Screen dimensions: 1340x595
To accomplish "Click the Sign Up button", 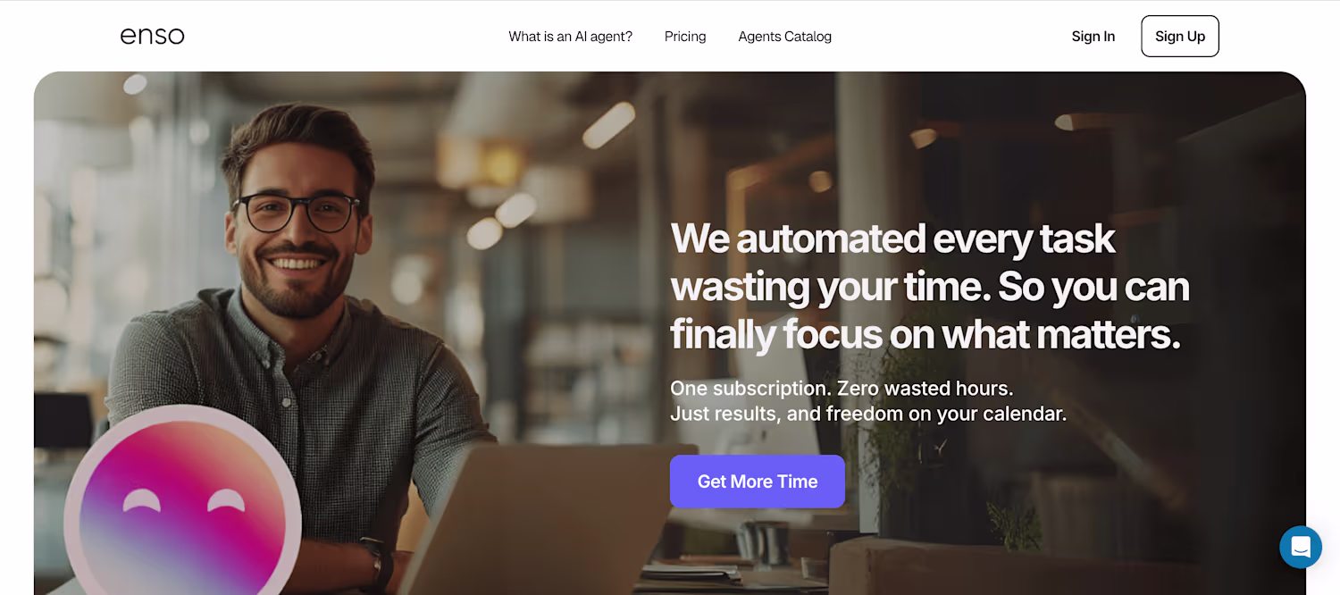I will point(1180,37).
